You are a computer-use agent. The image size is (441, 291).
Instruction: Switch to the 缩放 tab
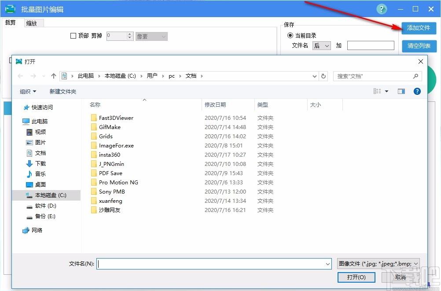pyautogui.click(x=31, y=23)
